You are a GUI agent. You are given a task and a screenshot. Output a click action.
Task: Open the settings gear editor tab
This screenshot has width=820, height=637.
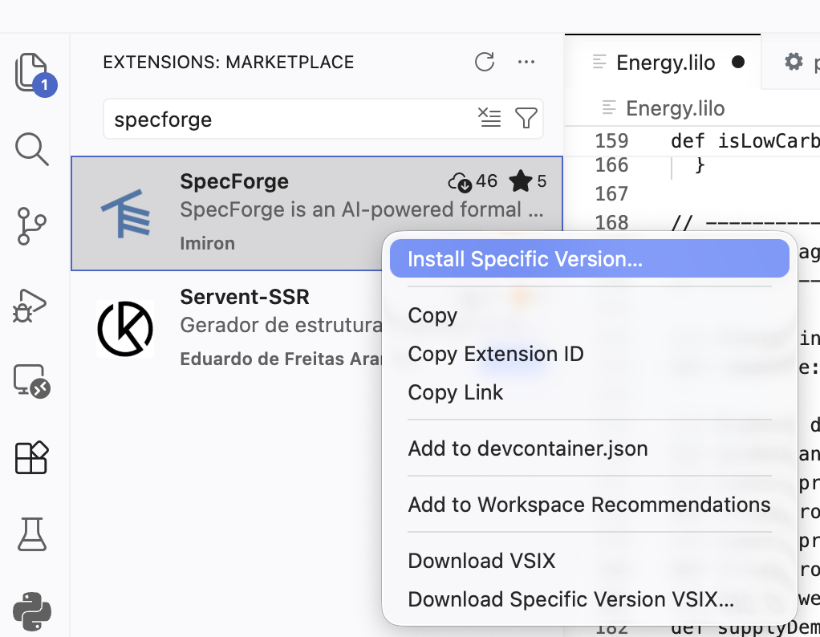(794, 62)
